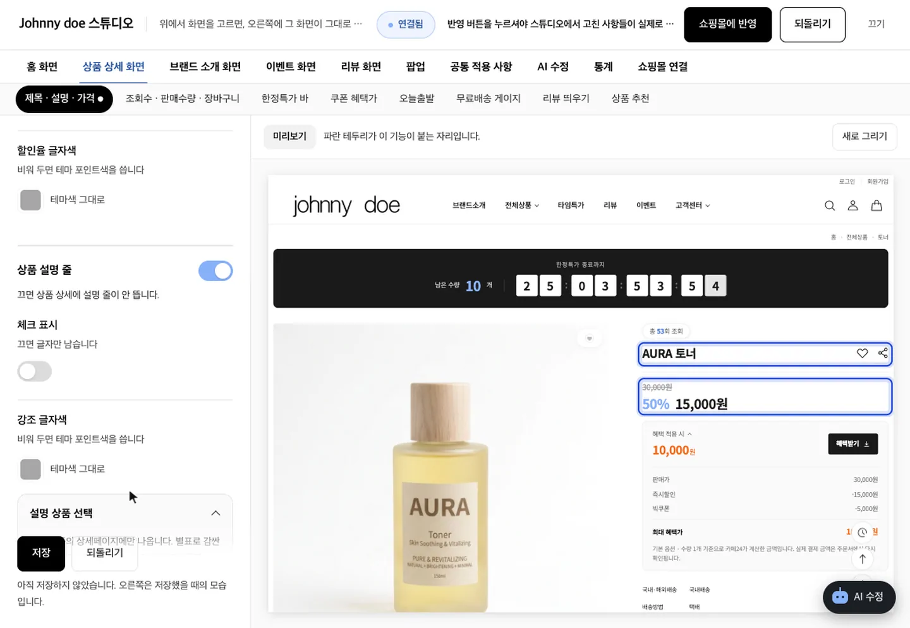Open the shopping bag icon in preview

[x=877, y=205]
